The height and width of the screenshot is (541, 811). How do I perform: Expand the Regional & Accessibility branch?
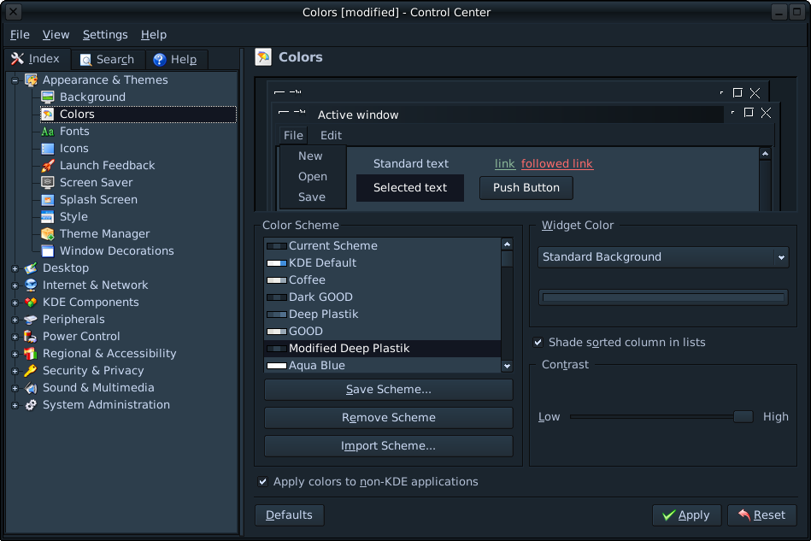15,354
